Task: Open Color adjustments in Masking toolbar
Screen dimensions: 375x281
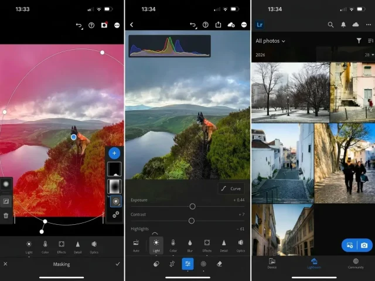Action: pyautogui.click(x=45, y=247)
